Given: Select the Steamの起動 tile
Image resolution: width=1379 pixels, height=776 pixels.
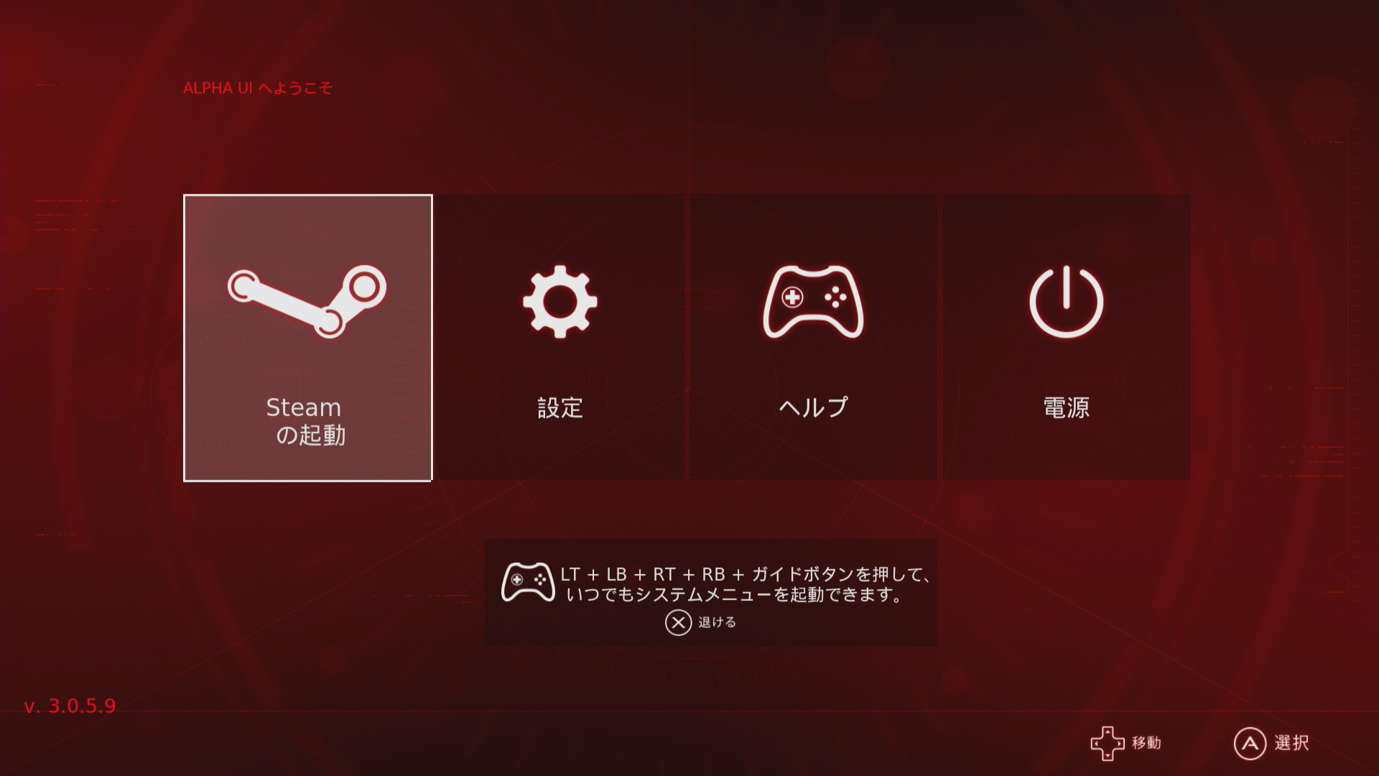Looking at the screenshot, I should pos(307,338).
